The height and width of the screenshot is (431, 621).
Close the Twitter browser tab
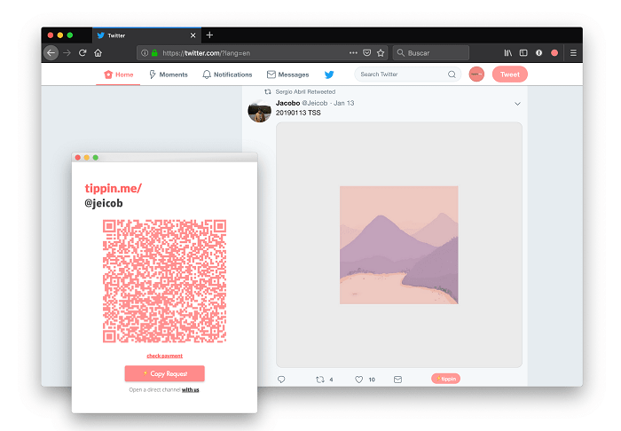tap(193, 35)
